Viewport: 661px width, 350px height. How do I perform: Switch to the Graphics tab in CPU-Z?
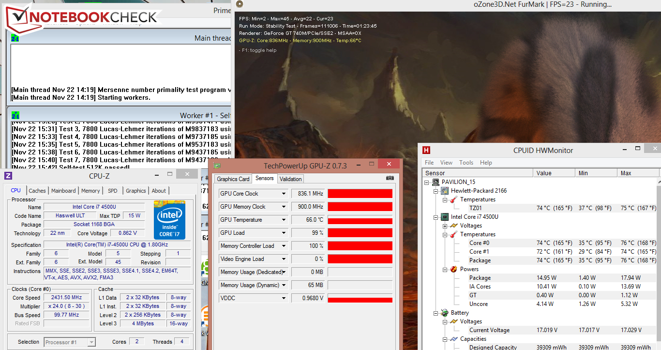click(136, 191)
